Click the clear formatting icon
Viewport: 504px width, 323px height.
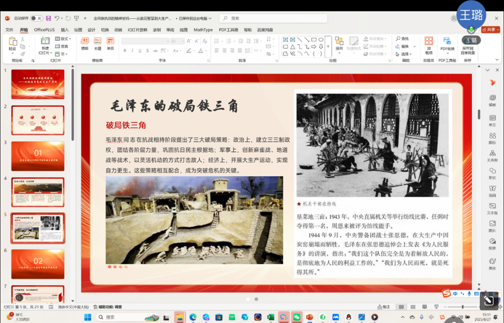205,41
